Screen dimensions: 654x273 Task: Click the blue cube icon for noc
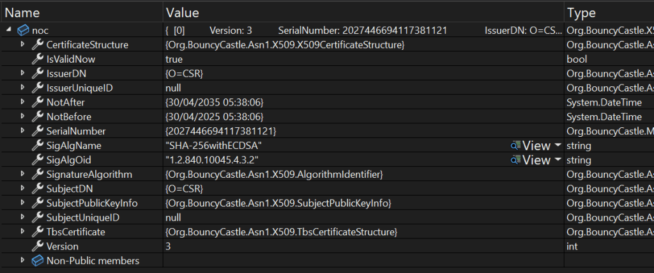pos(23,30)
